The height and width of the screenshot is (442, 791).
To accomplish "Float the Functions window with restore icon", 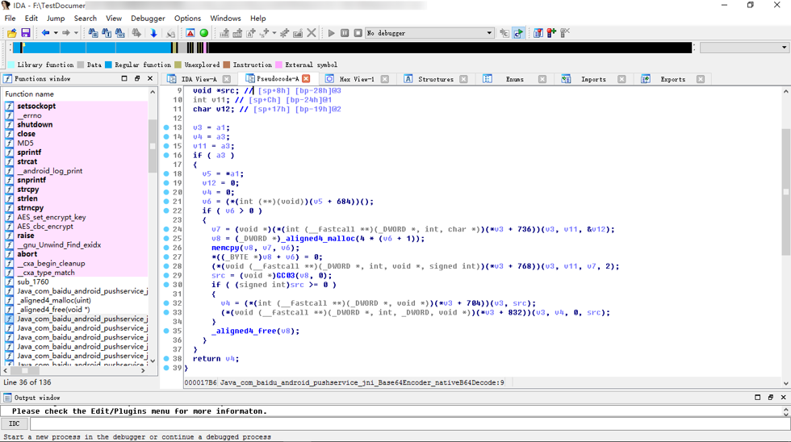I will point(137,78).
